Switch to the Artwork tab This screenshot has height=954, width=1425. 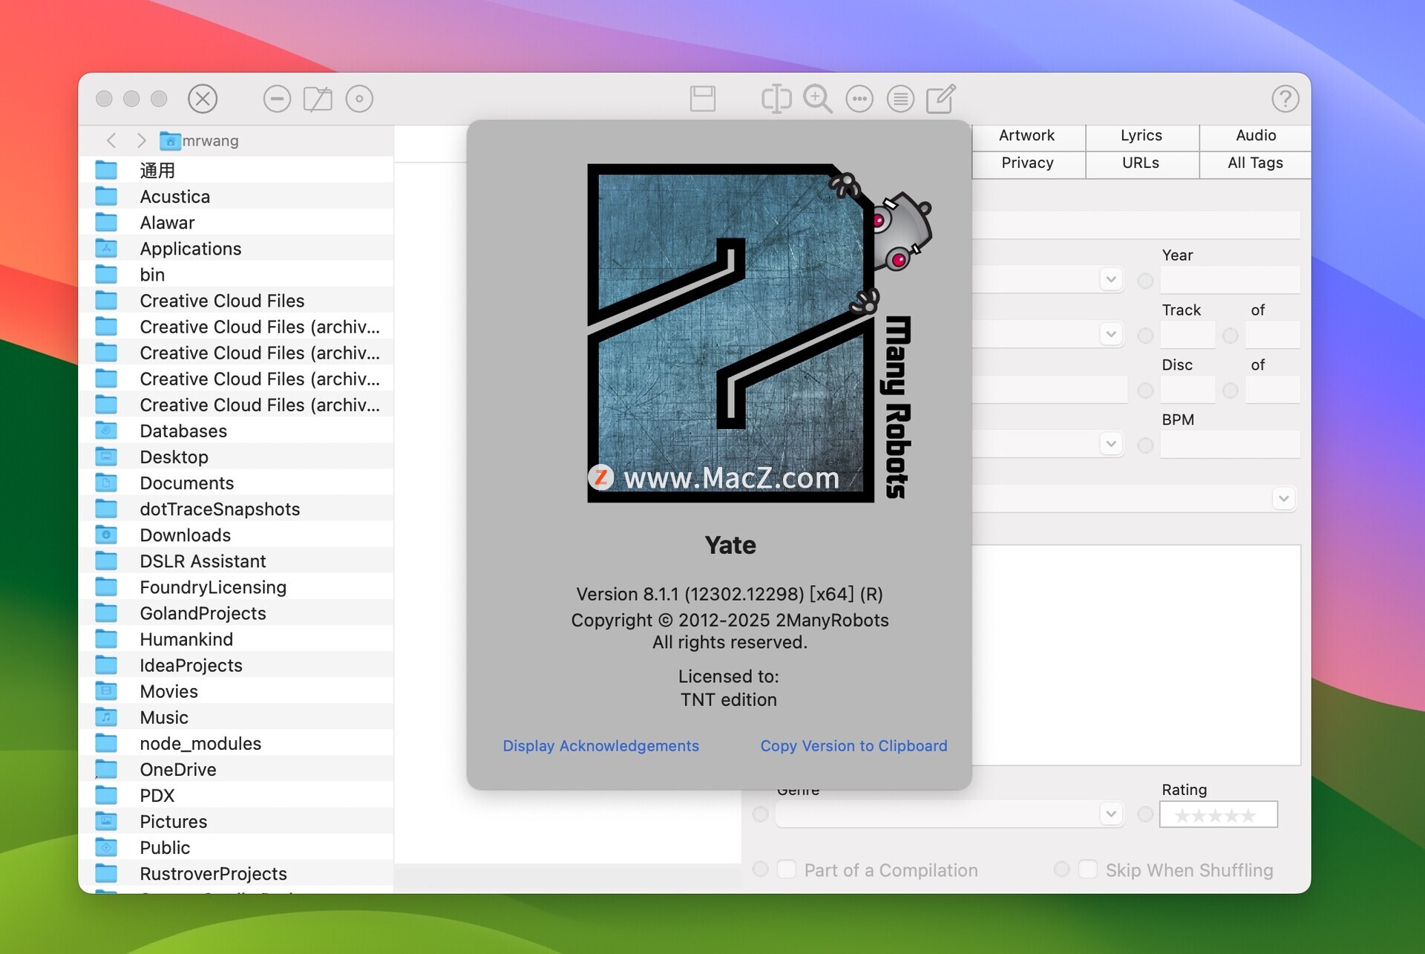pos(1027,136)
